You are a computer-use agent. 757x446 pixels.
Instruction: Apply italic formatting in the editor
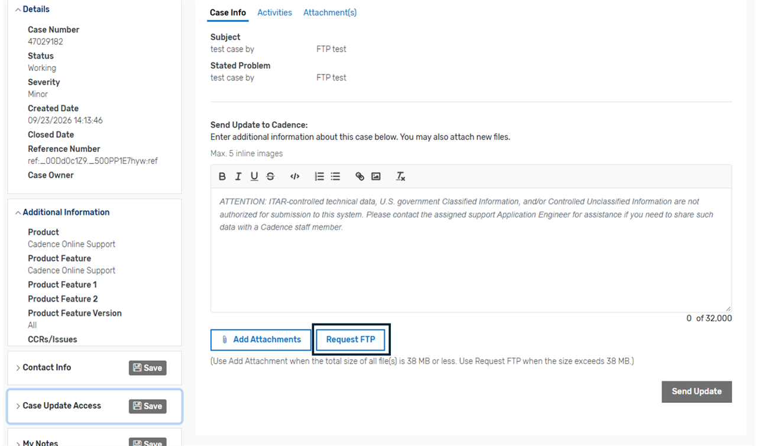click(x=238, y=176)
